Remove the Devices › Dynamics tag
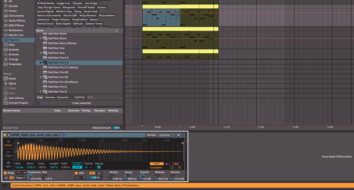This screenshot has width=354, height=190. click(71, 97)
